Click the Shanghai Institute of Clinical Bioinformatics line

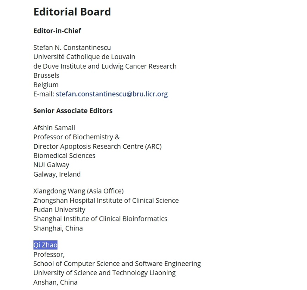coord(100,219)
